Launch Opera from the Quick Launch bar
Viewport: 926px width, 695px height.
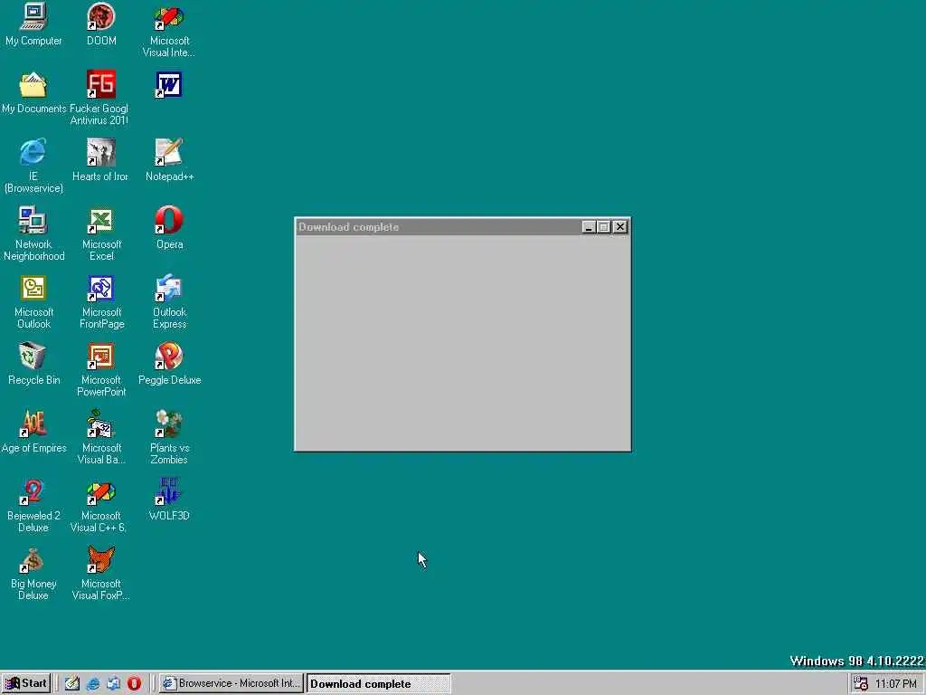pos(134,683)
